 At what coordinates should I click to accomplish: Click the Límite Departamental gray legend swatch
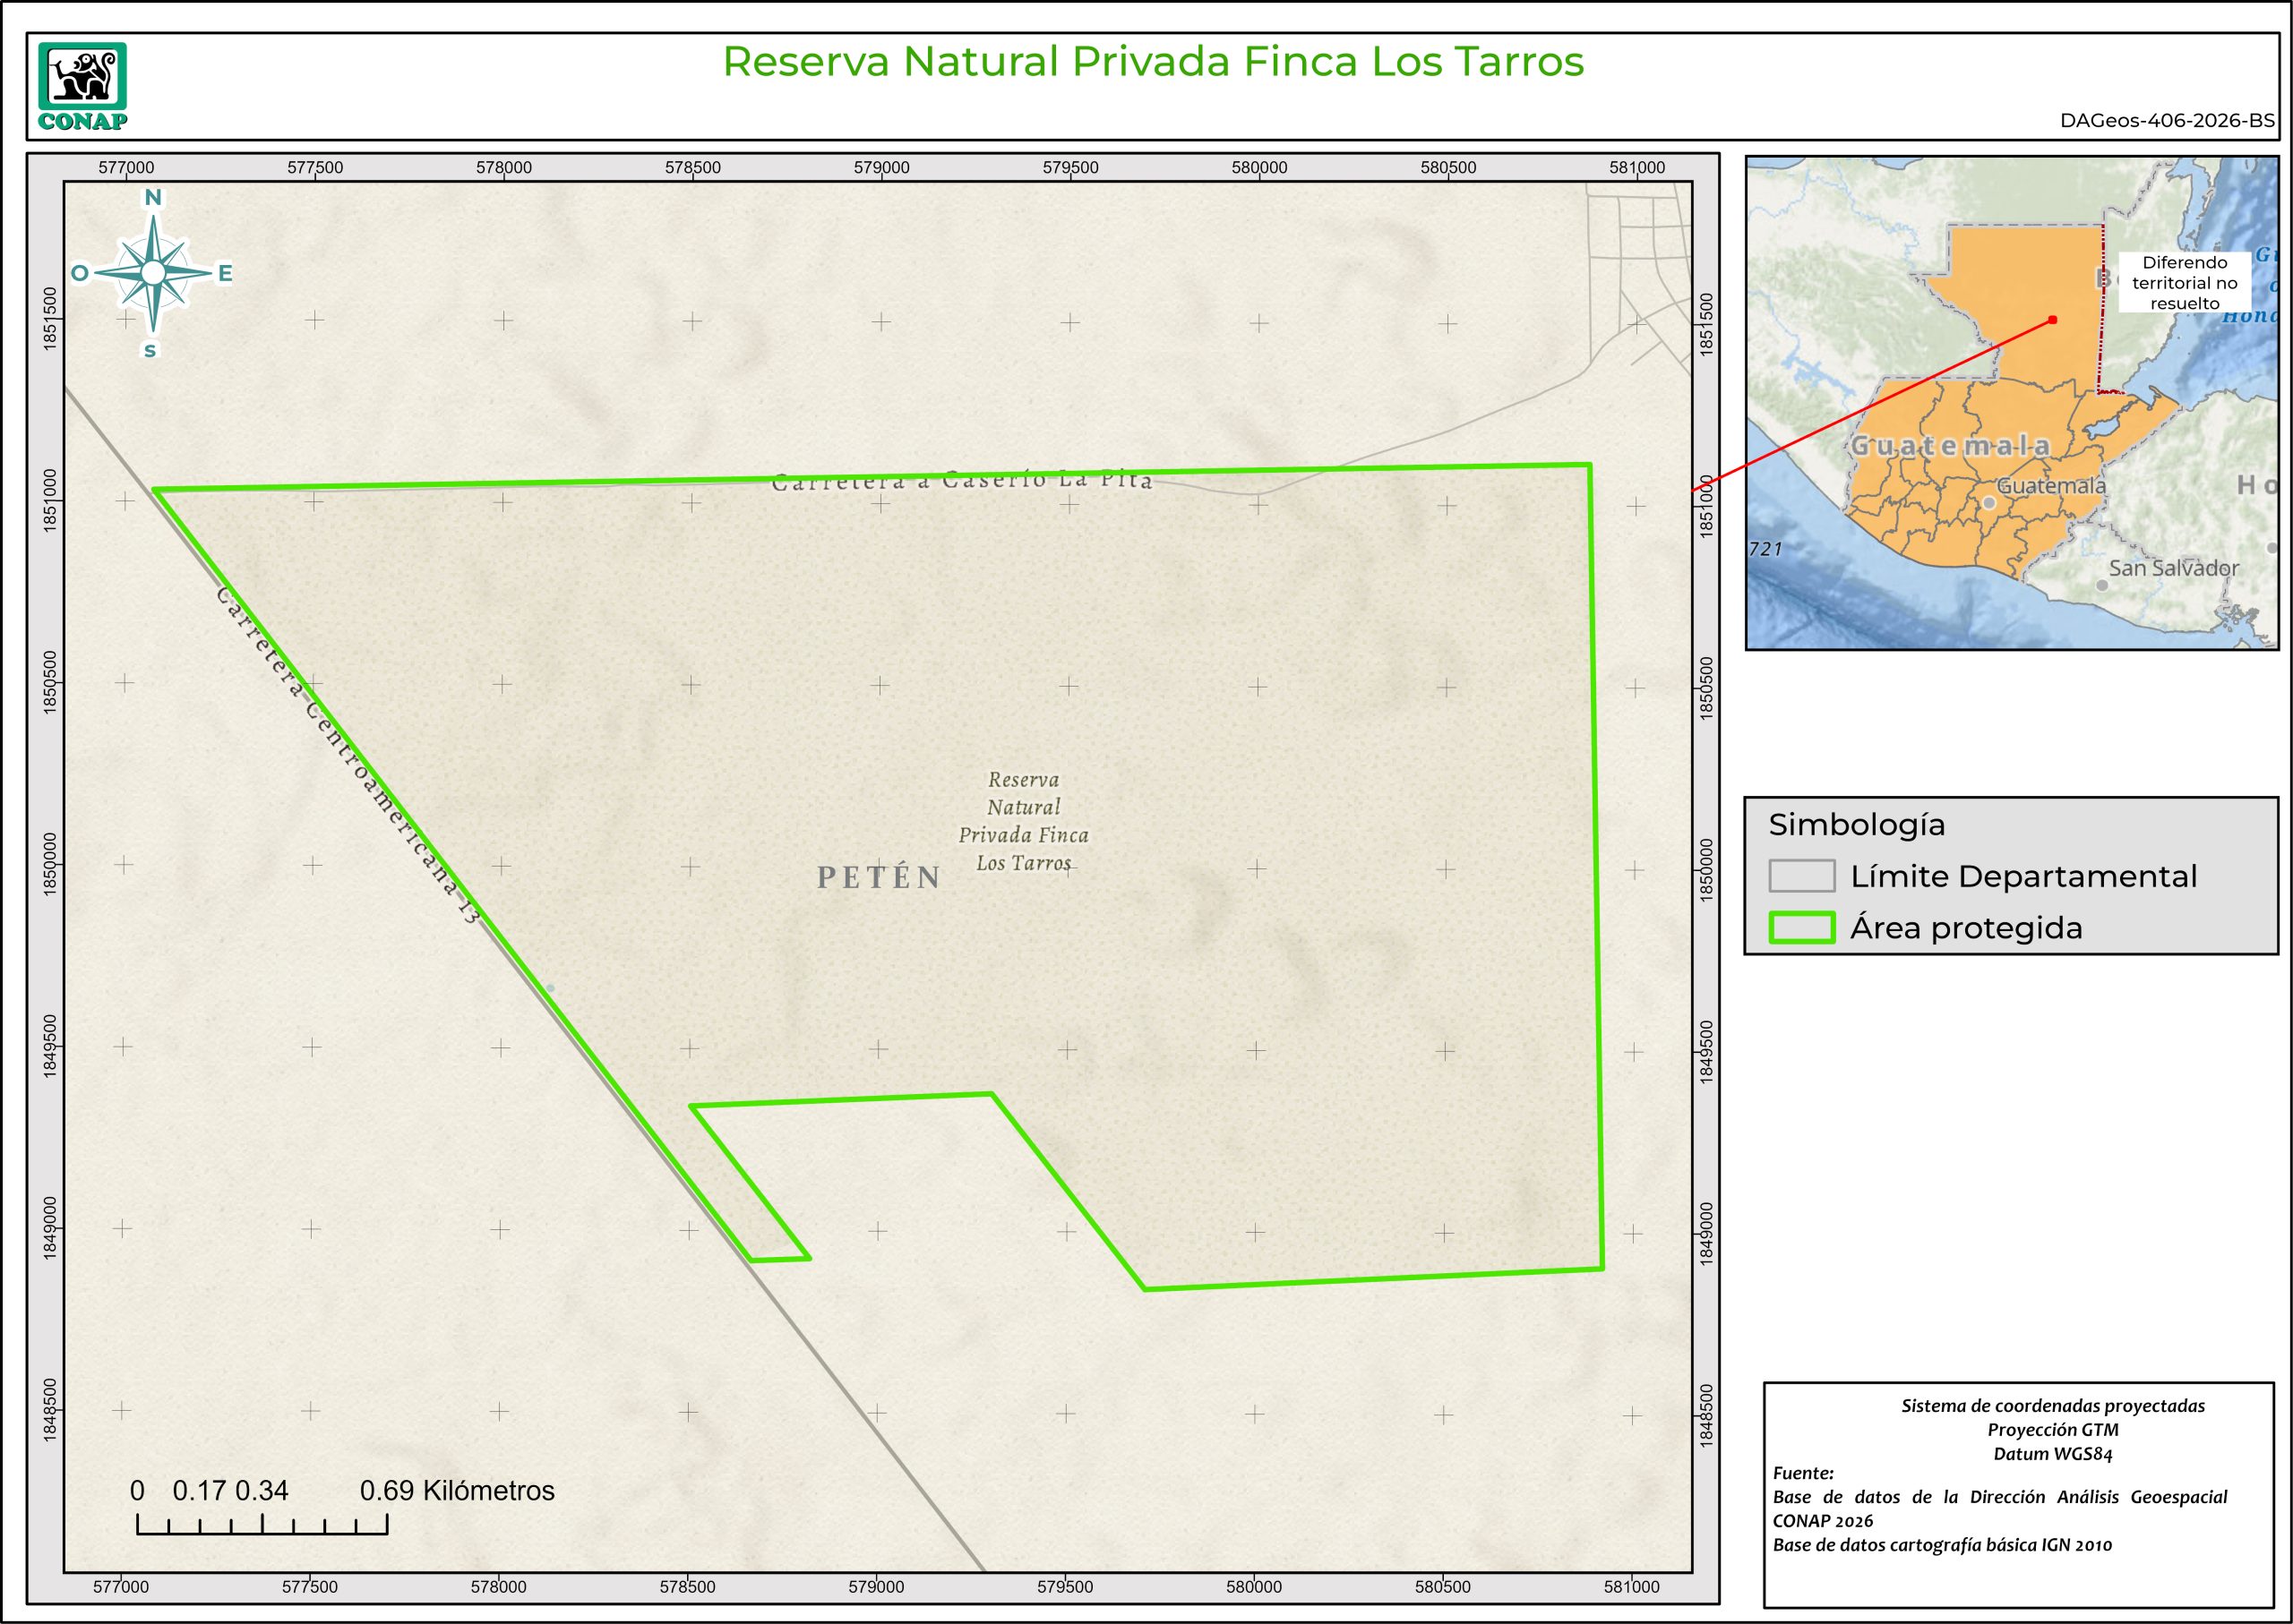[1800, 876]
